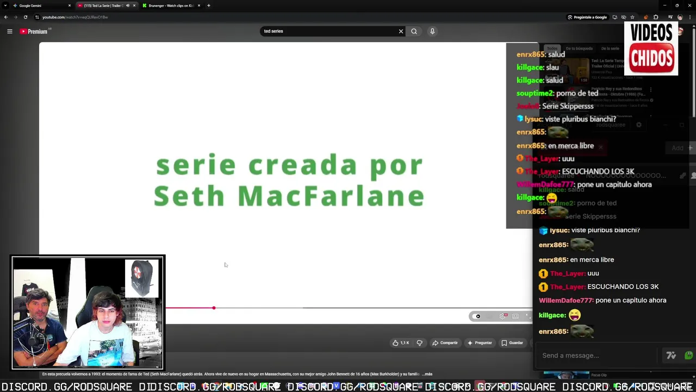696x392 pixels.
Task: Click Pregúntale a Google button
Action: (587, 17)
